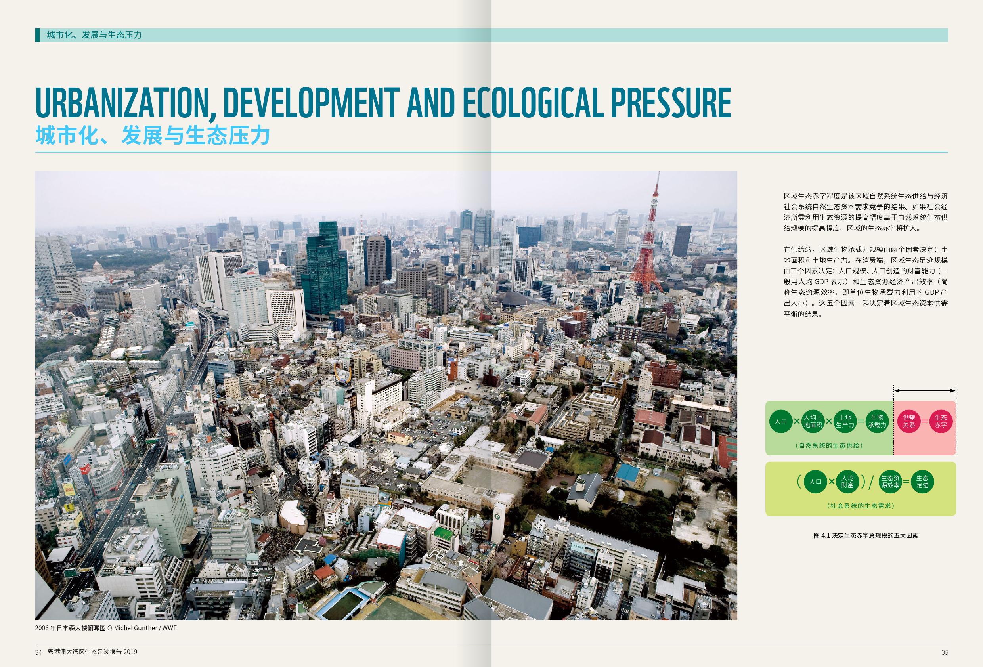Image resolution: width=983 pixels, height=667 pixels.
Task: Click the label （社会系统的生态需求）
Action: click(861, 506)
